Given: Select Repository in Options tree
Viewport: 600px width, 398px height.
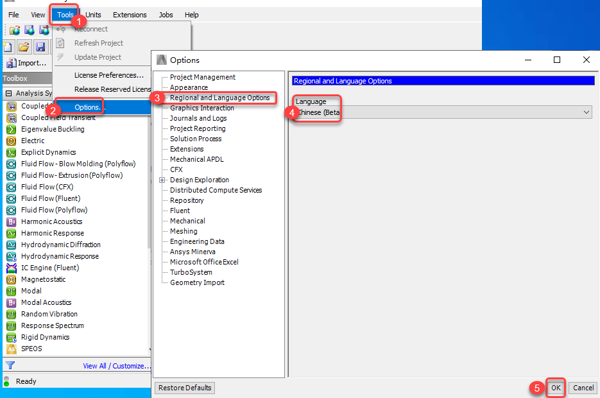Looking at the screenshot, I should [187, 200].
